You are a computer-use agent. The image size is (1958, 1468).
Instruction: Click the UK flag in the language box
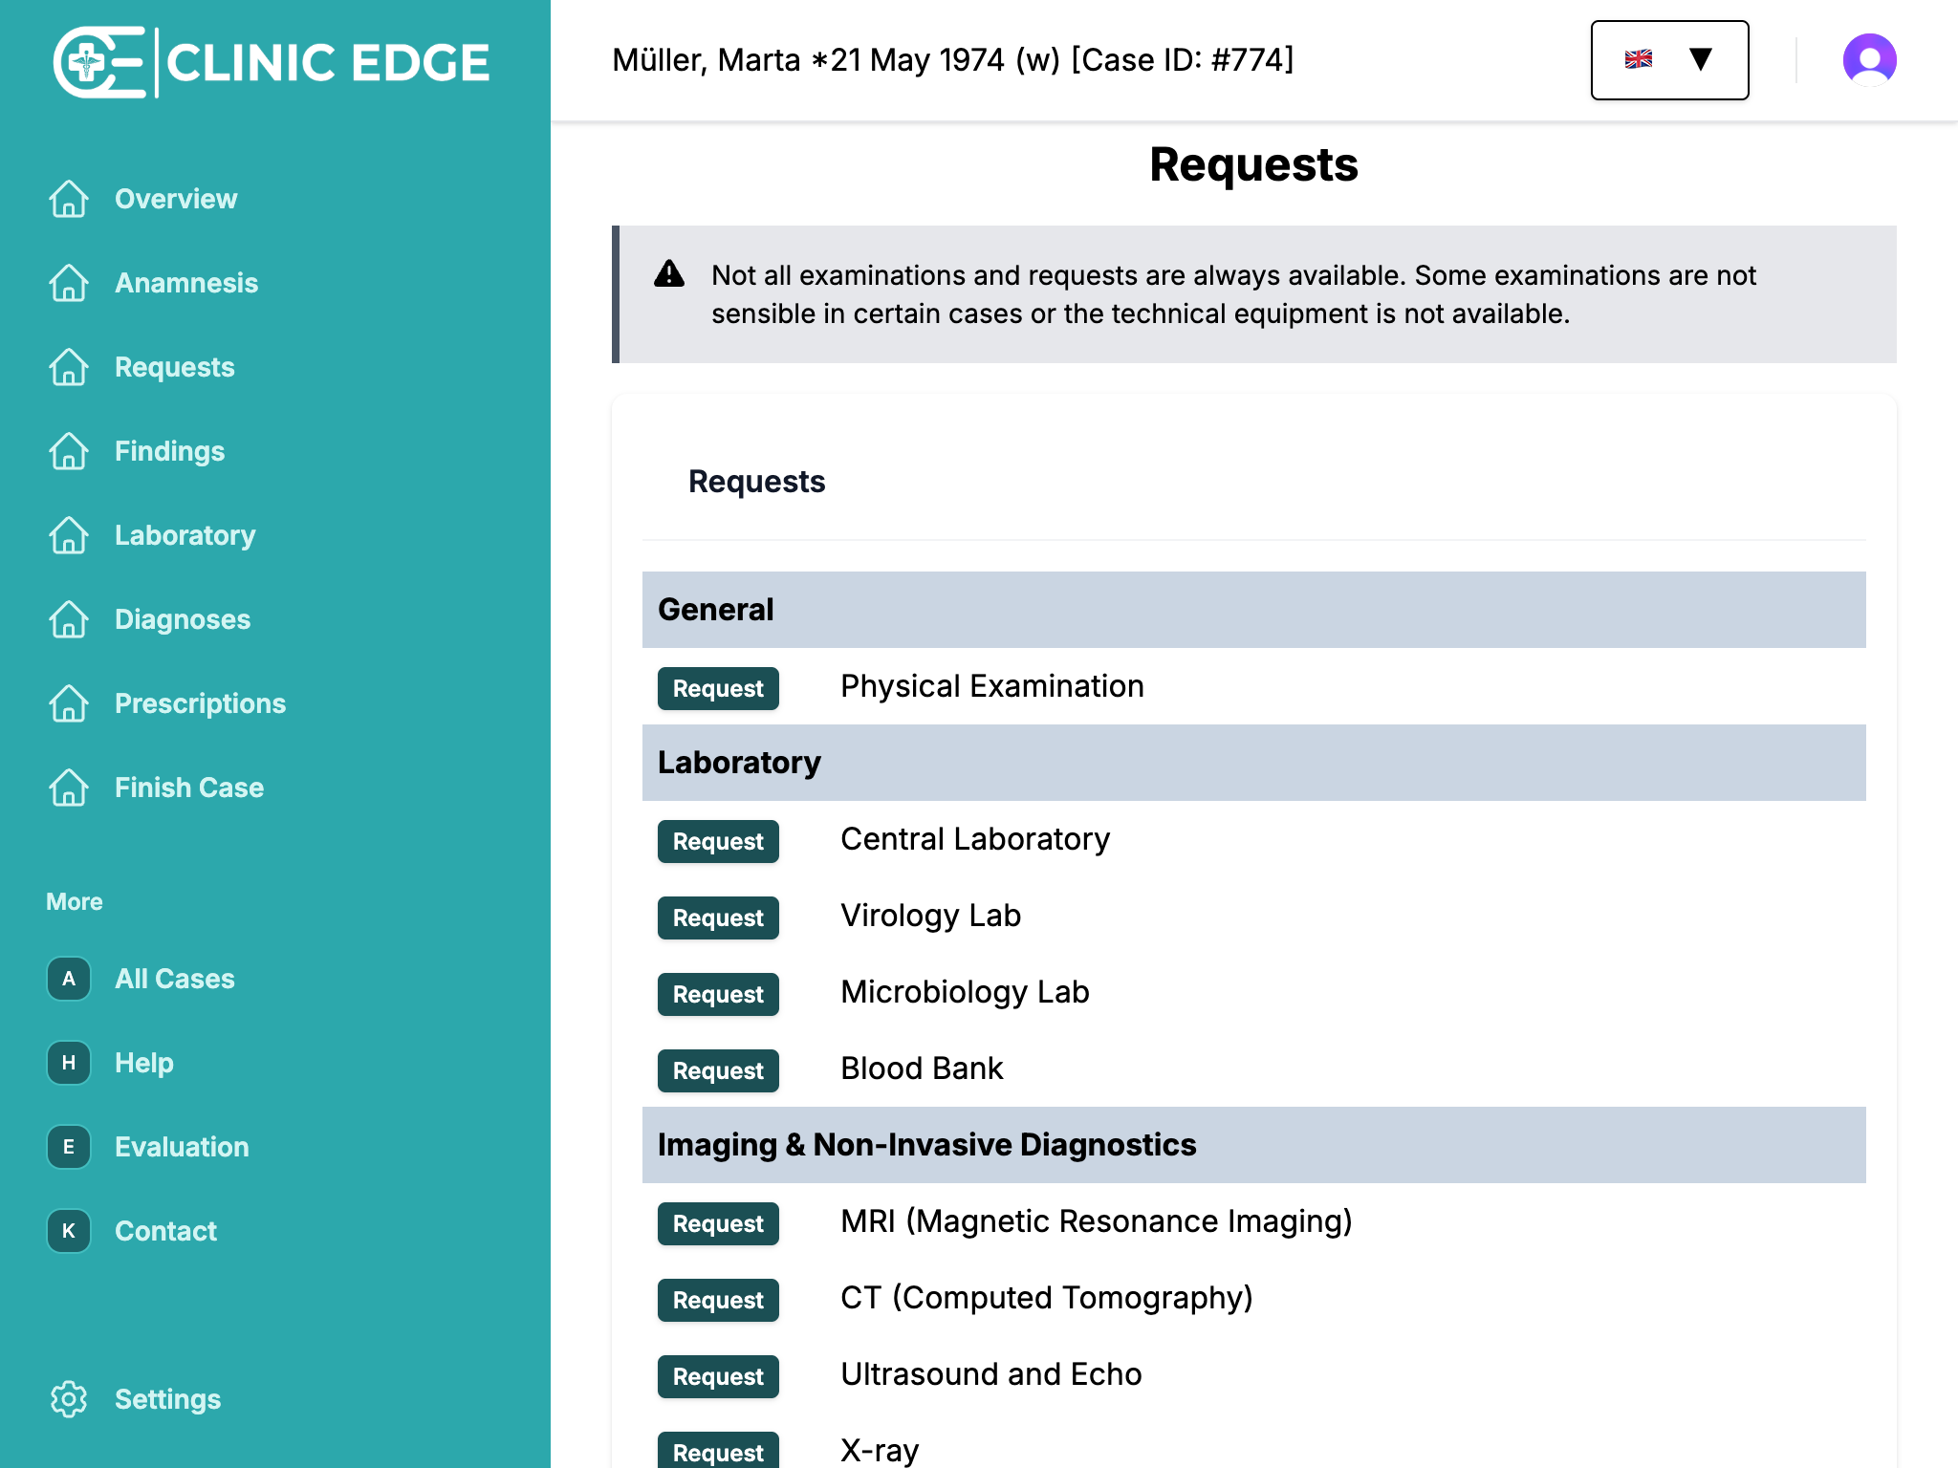point(1639,59)
